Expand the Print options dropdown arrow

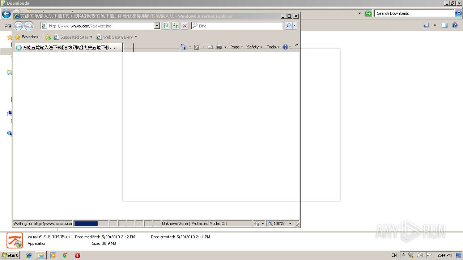click(225, 47)
